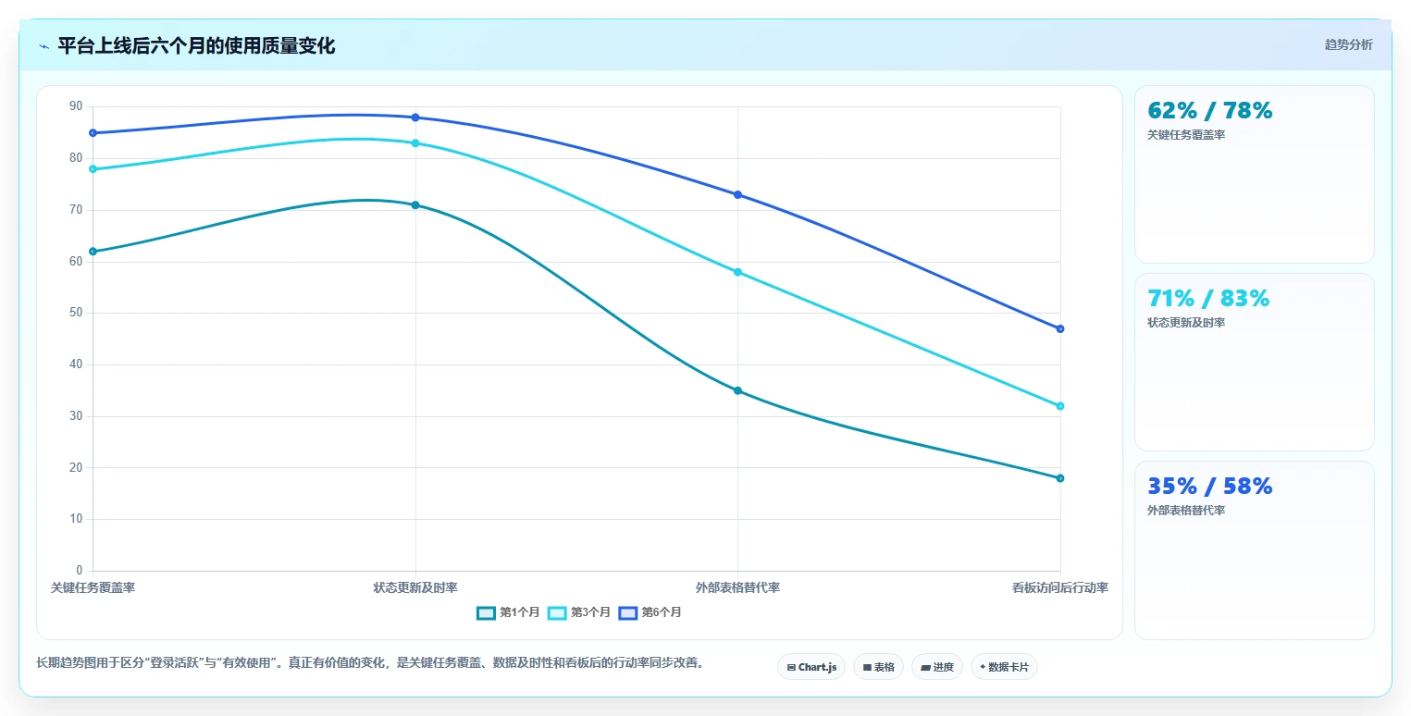Viewport: 1411px width, 716px height.
Task: Click the 数据卡片 tag button
Action: coord(1004,667)
